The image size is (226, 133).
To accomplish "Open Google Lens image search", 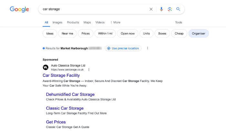I will tap(170, 9).
